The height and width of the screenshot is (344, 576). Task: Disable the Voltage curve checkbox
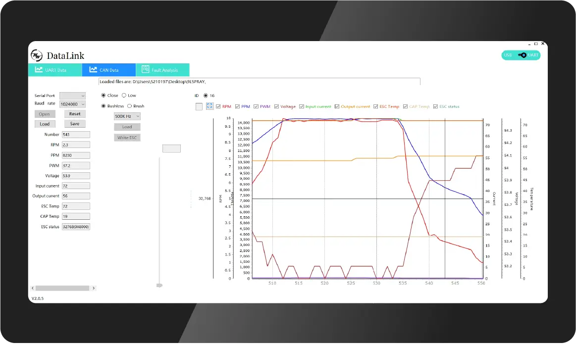point(277,106)
